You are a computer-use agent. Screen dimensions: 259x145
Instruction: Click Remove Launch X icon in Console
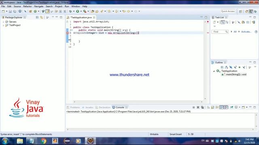(198, 108)
